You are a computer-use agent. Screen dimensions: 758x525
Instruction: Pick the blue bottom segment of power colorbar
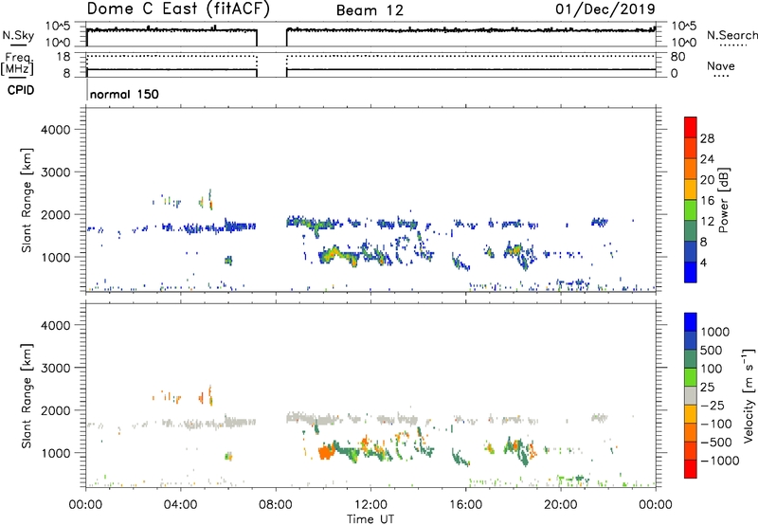[691, 272]
